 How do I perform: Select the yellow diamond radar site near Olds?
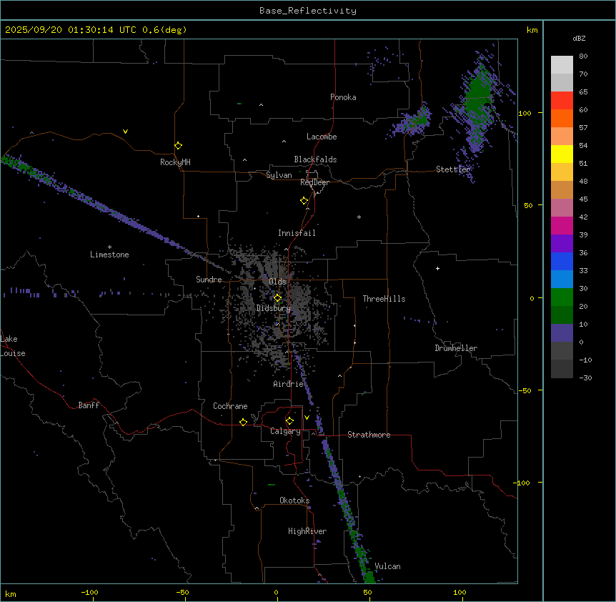pyautogui.click(x=278, y=297)
